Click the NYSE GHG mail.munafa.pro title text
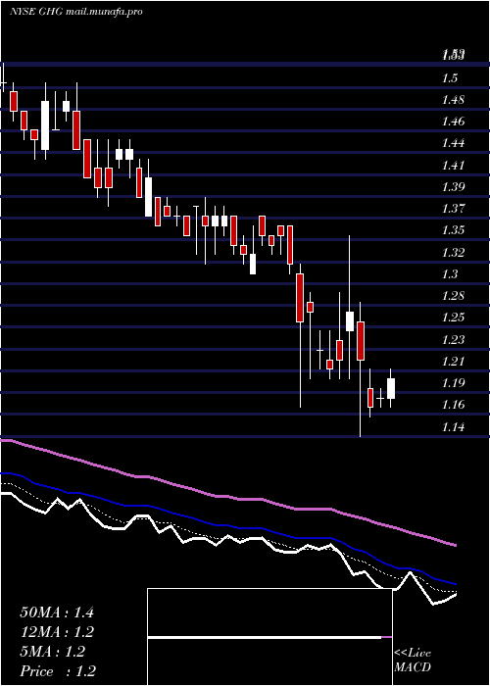490x686 pixels. 76,12
